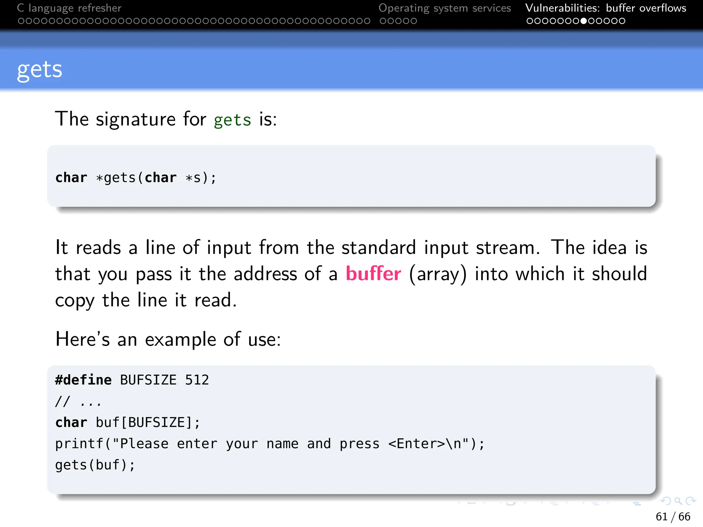The width and height of the screenshot is (703, 527).
Task: Go to Vulnerabilities: buffer overflows section
Action: [x=606, y=8]
